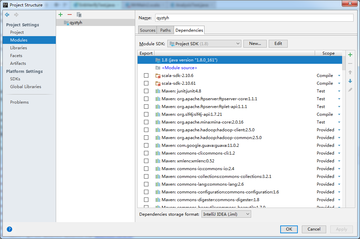The width and height of the screenshot is (360, 239).
Task: Open Artifacts in the sidebar
Action: pos(18,63)
